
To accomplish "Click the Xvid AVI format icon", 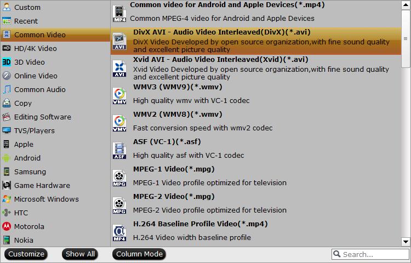I will coord(119,68).
